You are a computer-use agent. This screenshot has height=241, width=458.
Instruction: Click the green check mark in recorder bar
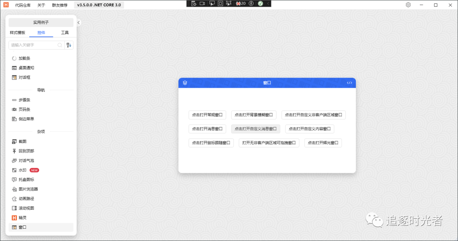[x=260, y=3]
